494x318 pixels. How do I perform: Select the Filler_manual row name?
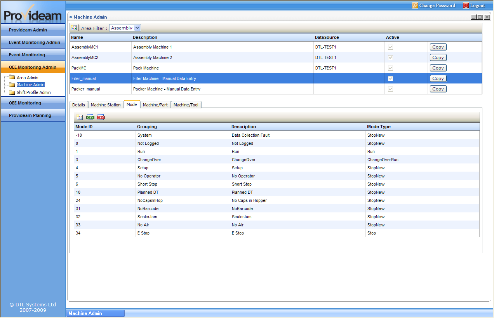tap(83, 78)
